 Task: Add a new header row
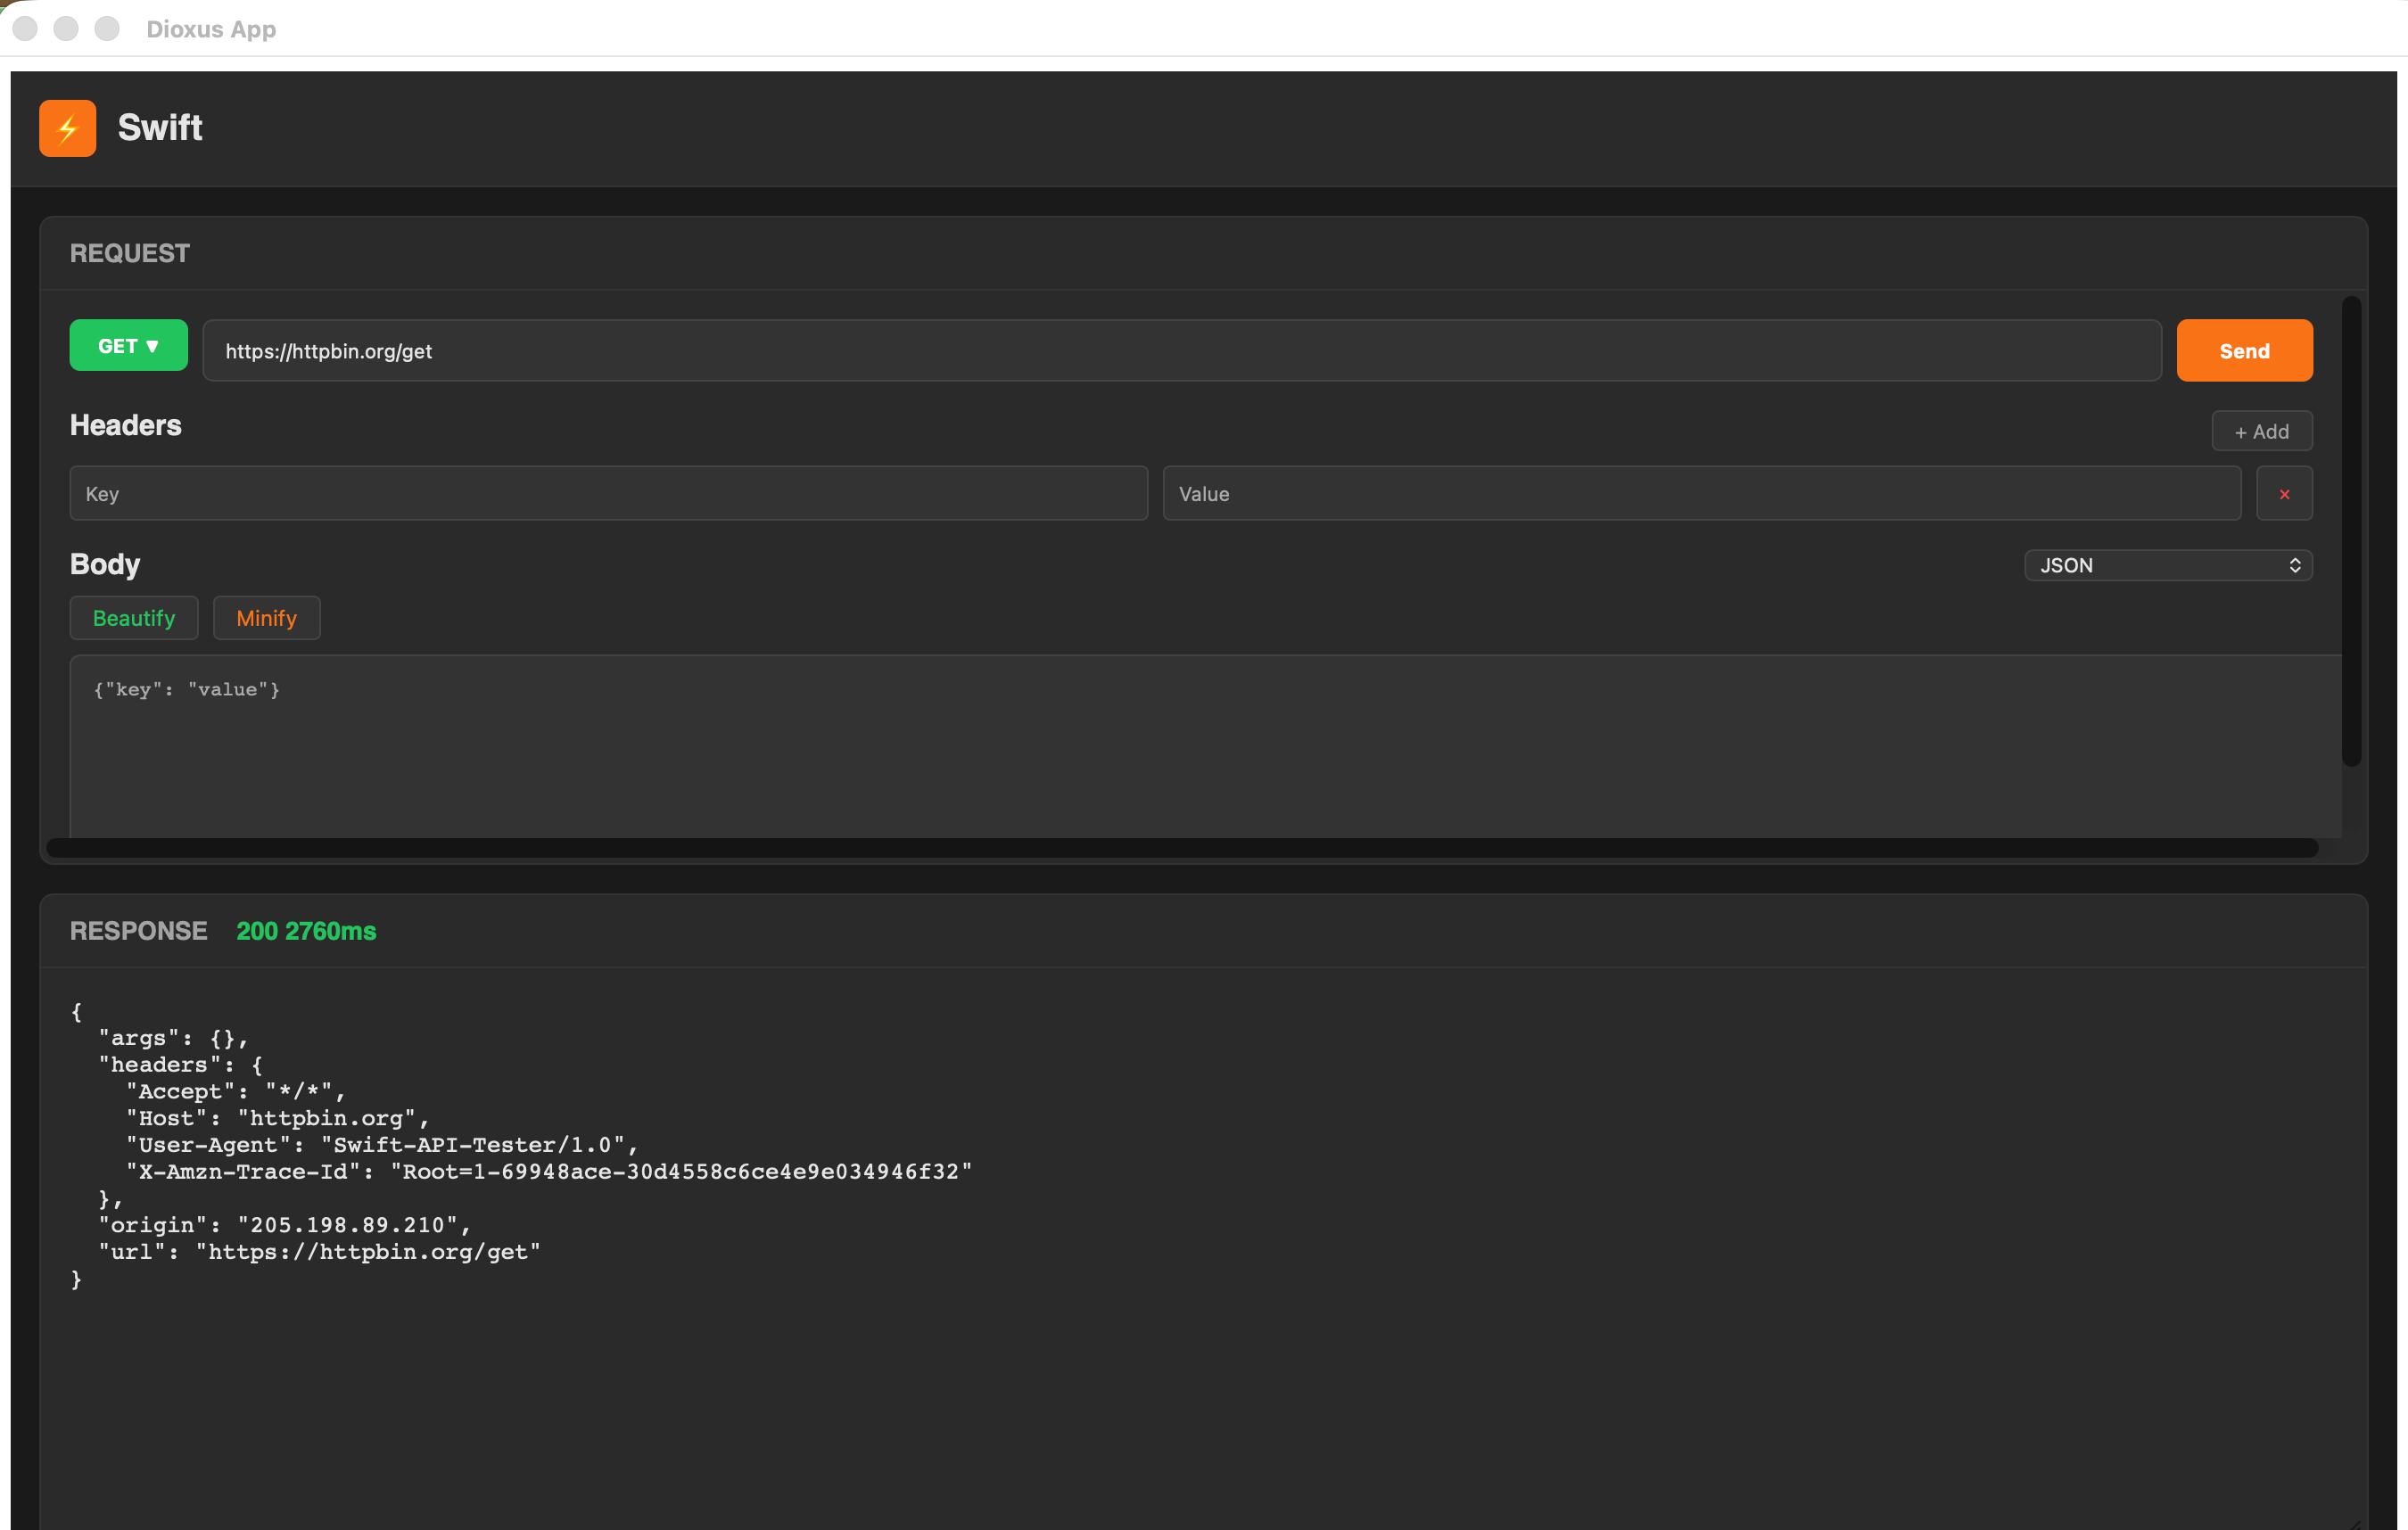(x=2261, y=432)
